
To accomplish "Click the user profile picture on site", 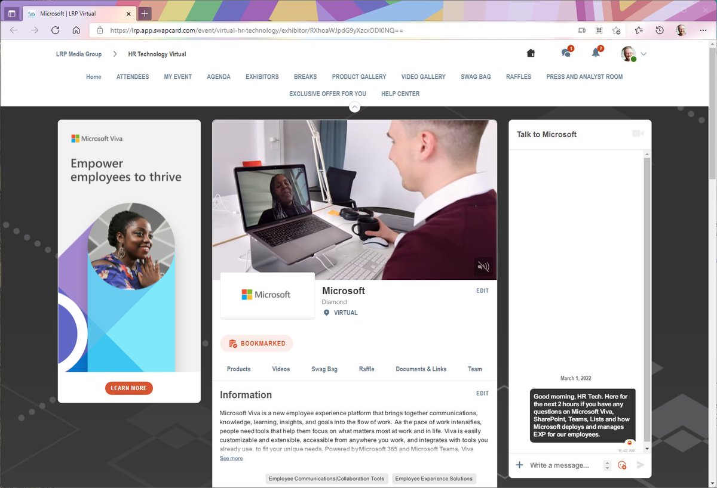I will pos(628,54).
